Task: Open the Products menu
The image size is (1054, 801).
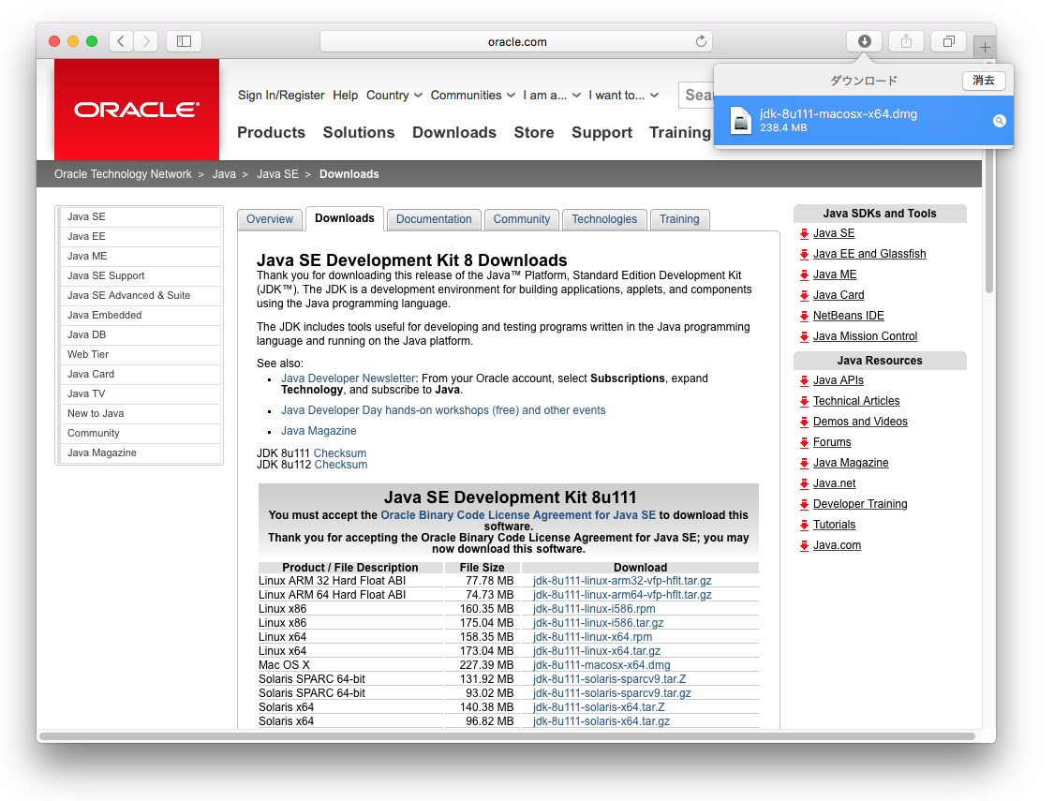Action: click(x=271, y=132)
